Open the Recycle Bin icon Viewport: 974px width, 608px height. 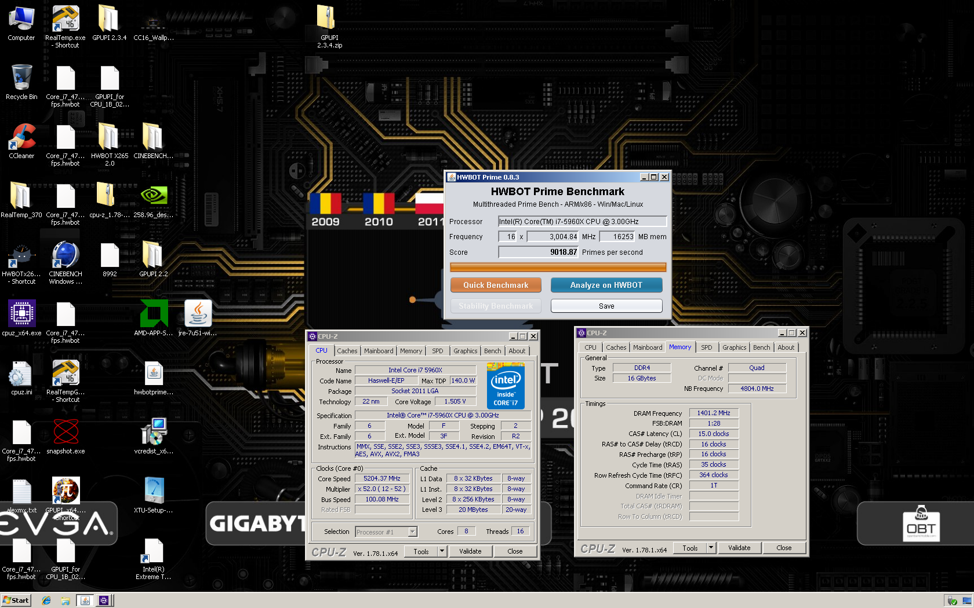pos(21,82)
